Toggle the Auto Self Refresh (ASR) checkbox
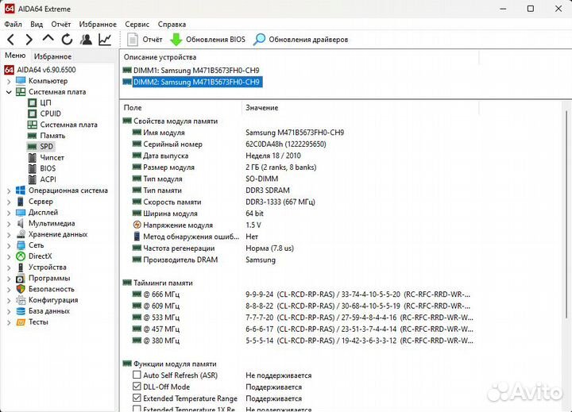Viewport: 572px width, 412px height. click(x=137, y=375)
